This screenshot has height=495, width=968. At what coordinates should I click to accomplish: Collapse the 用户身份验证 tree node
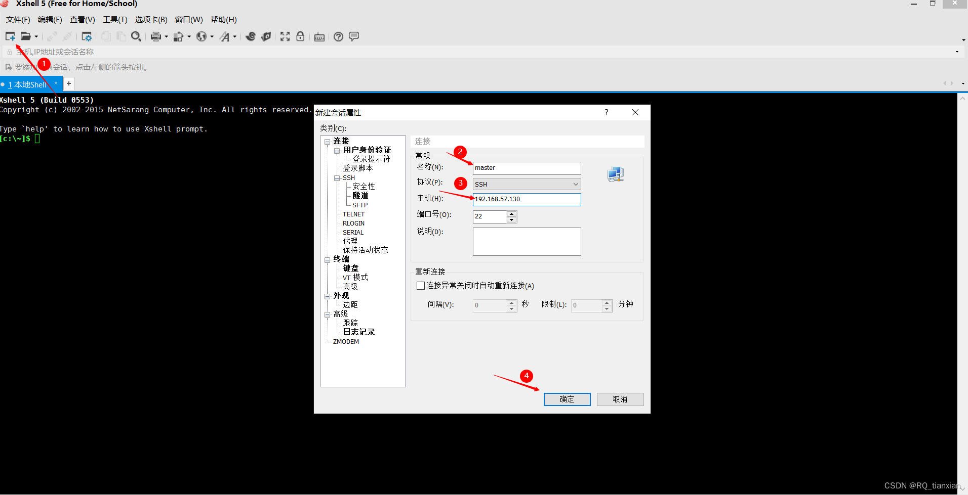337,150
